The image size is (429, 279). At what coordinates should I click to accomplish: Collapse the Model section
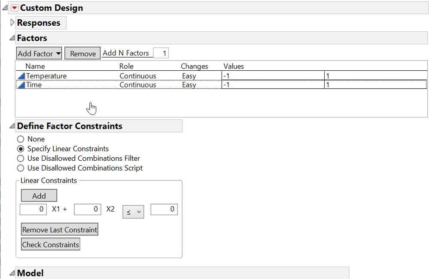tap(12, 273)
